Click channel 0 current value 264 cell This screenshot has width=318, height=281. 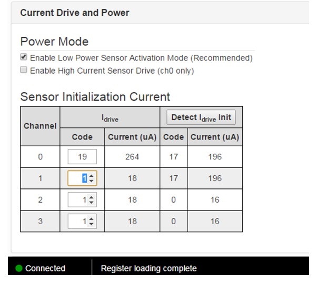[x=132, y=156]
